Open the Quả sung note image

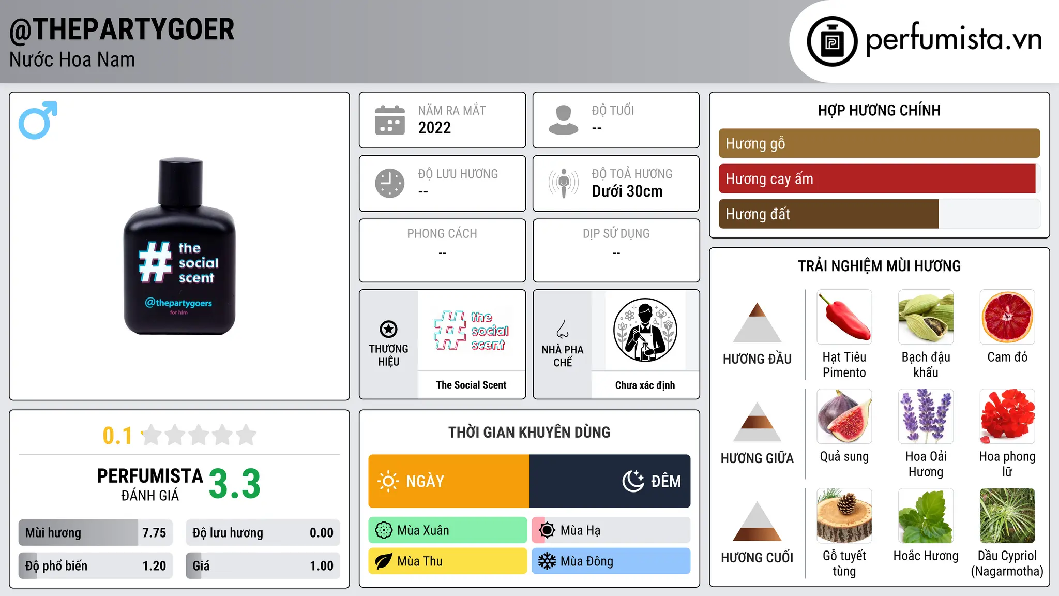[x=844, y=416]
